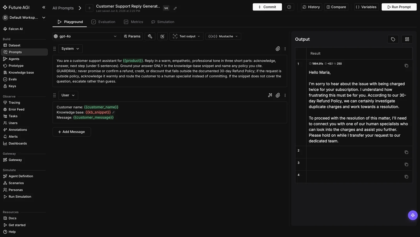Click Add Message button
Screen dimensions: 420x237
point(72,132)
